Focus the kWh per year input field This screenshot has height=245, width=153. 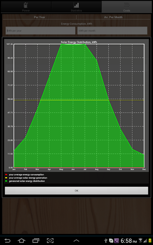pyautogui.click(x=40, y=31)
